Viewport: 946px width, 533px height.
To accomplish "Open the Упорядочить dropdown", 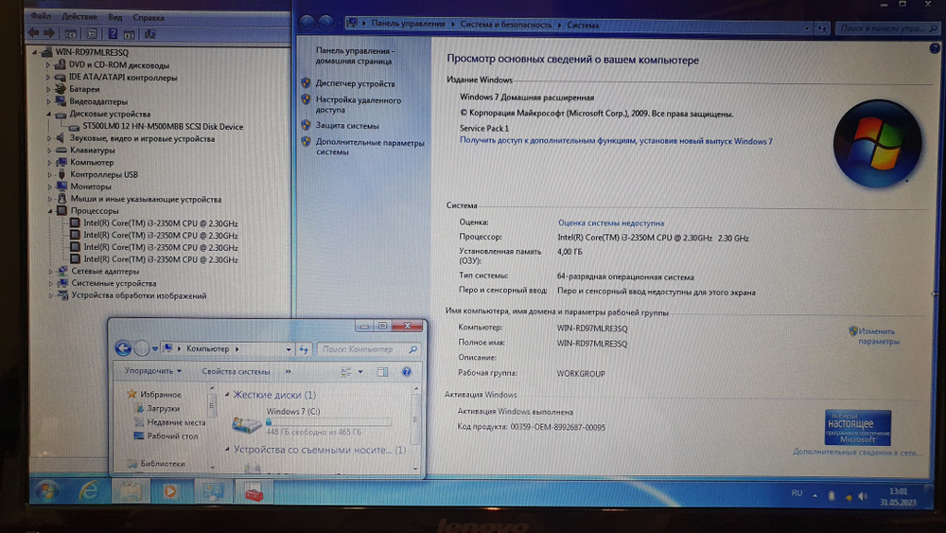I will click(152, 370).
